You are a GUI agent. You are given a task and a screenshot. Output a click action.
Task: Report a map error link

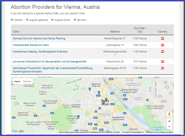pyautogui.click(x=159, y=132)
